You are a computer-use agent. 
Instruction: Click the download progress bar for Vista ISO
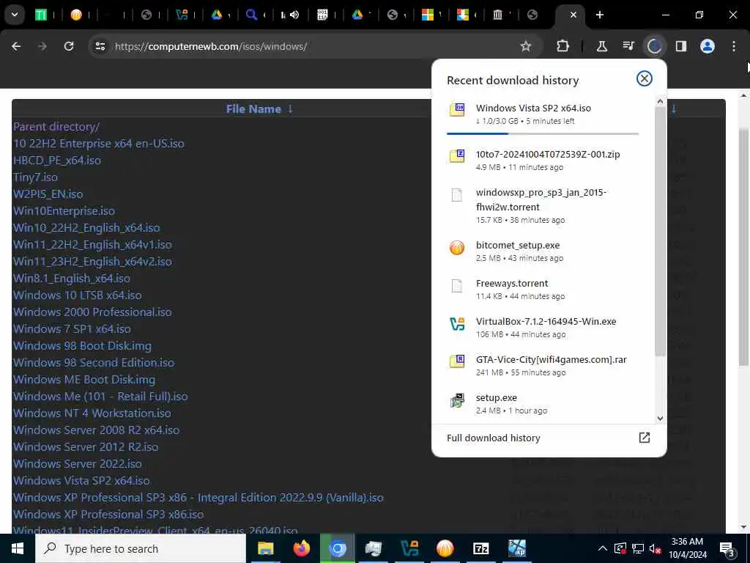[x=543, y=133]
